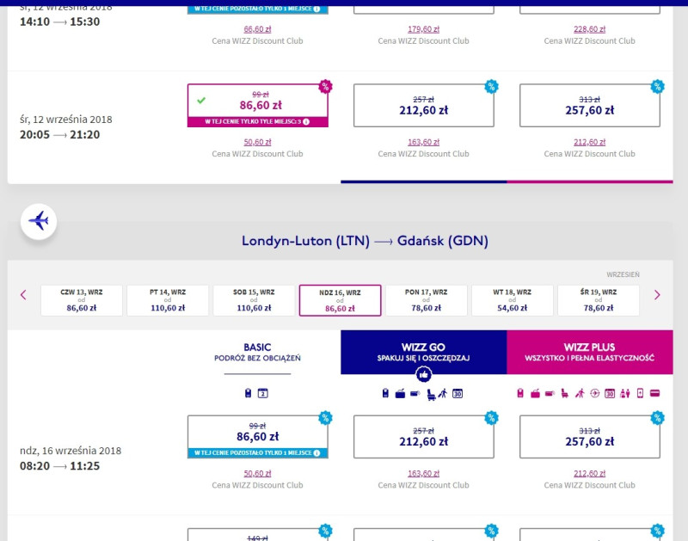This screenshot has width=688, height=541.
Task: Deselect checked 86,60 zł fare on 20:05 flight
Action: tap(257, 105)
